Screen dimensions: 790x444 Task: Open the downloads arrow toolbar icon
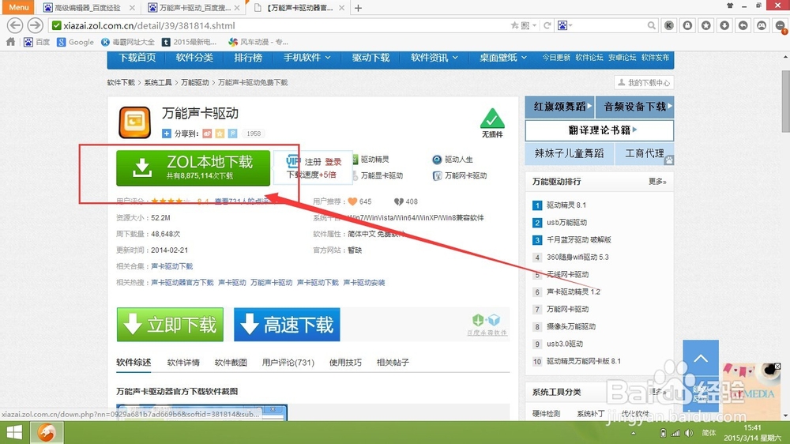coord(724,25)
